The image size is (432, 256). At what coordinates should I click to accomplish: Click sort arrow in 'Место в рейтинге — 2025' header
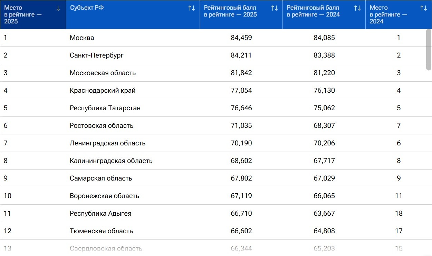point(58,8)
